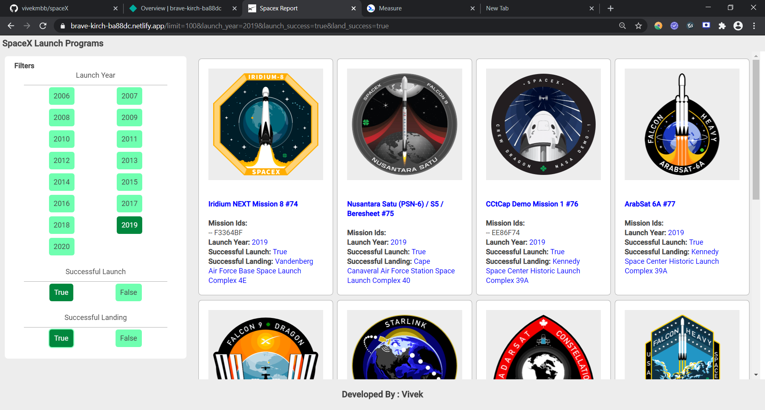Click the multicolor circle extension icon

(x=658, y=26)
